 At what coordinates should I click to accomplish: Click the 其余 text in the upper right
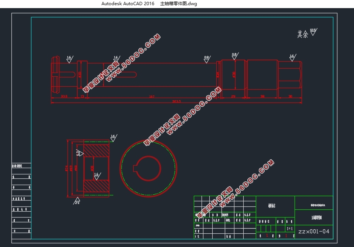click(303, 34)
